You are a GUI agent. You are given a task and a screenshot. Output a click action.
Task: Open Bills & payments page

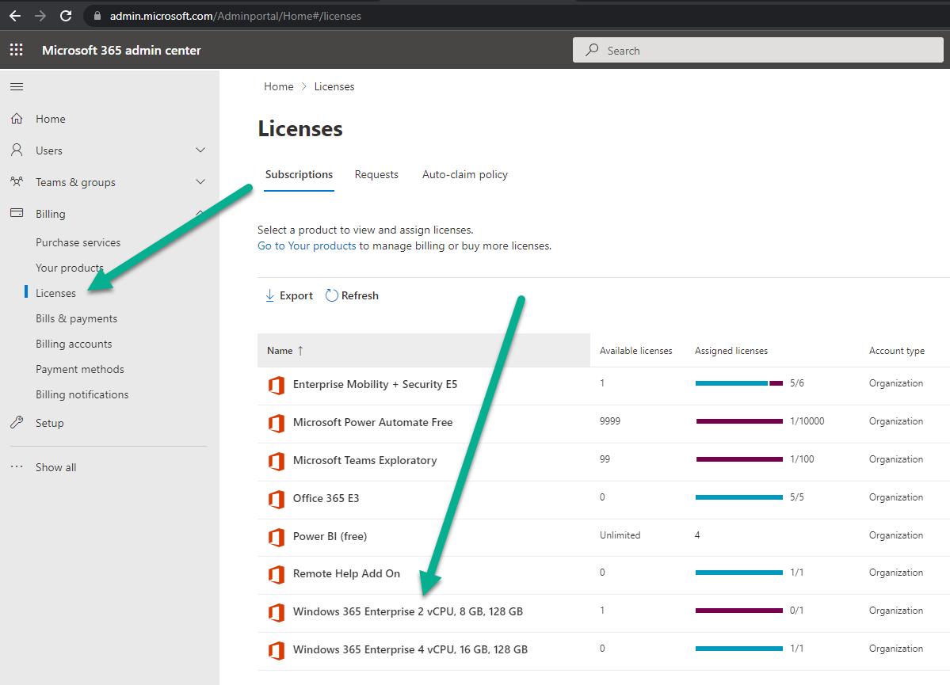[76, 318]
